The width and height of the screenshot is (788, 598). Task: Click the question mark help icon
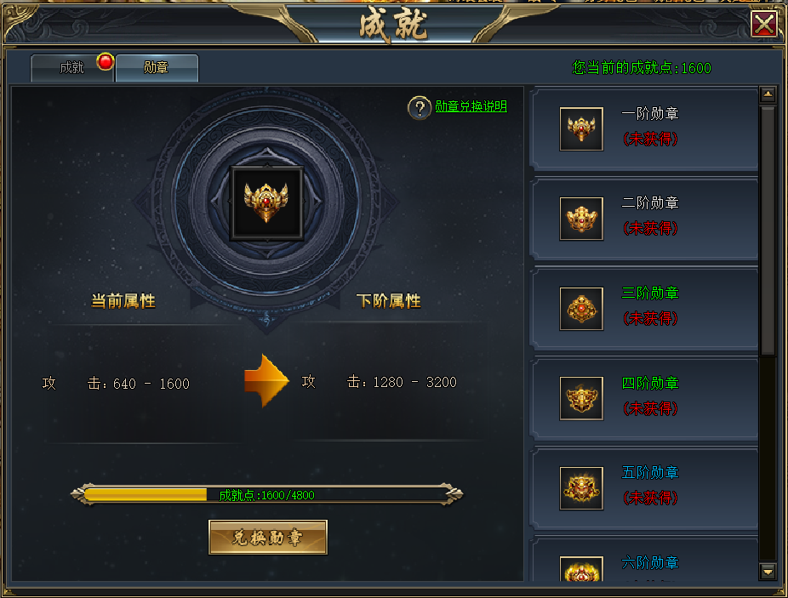click(420, 107)
